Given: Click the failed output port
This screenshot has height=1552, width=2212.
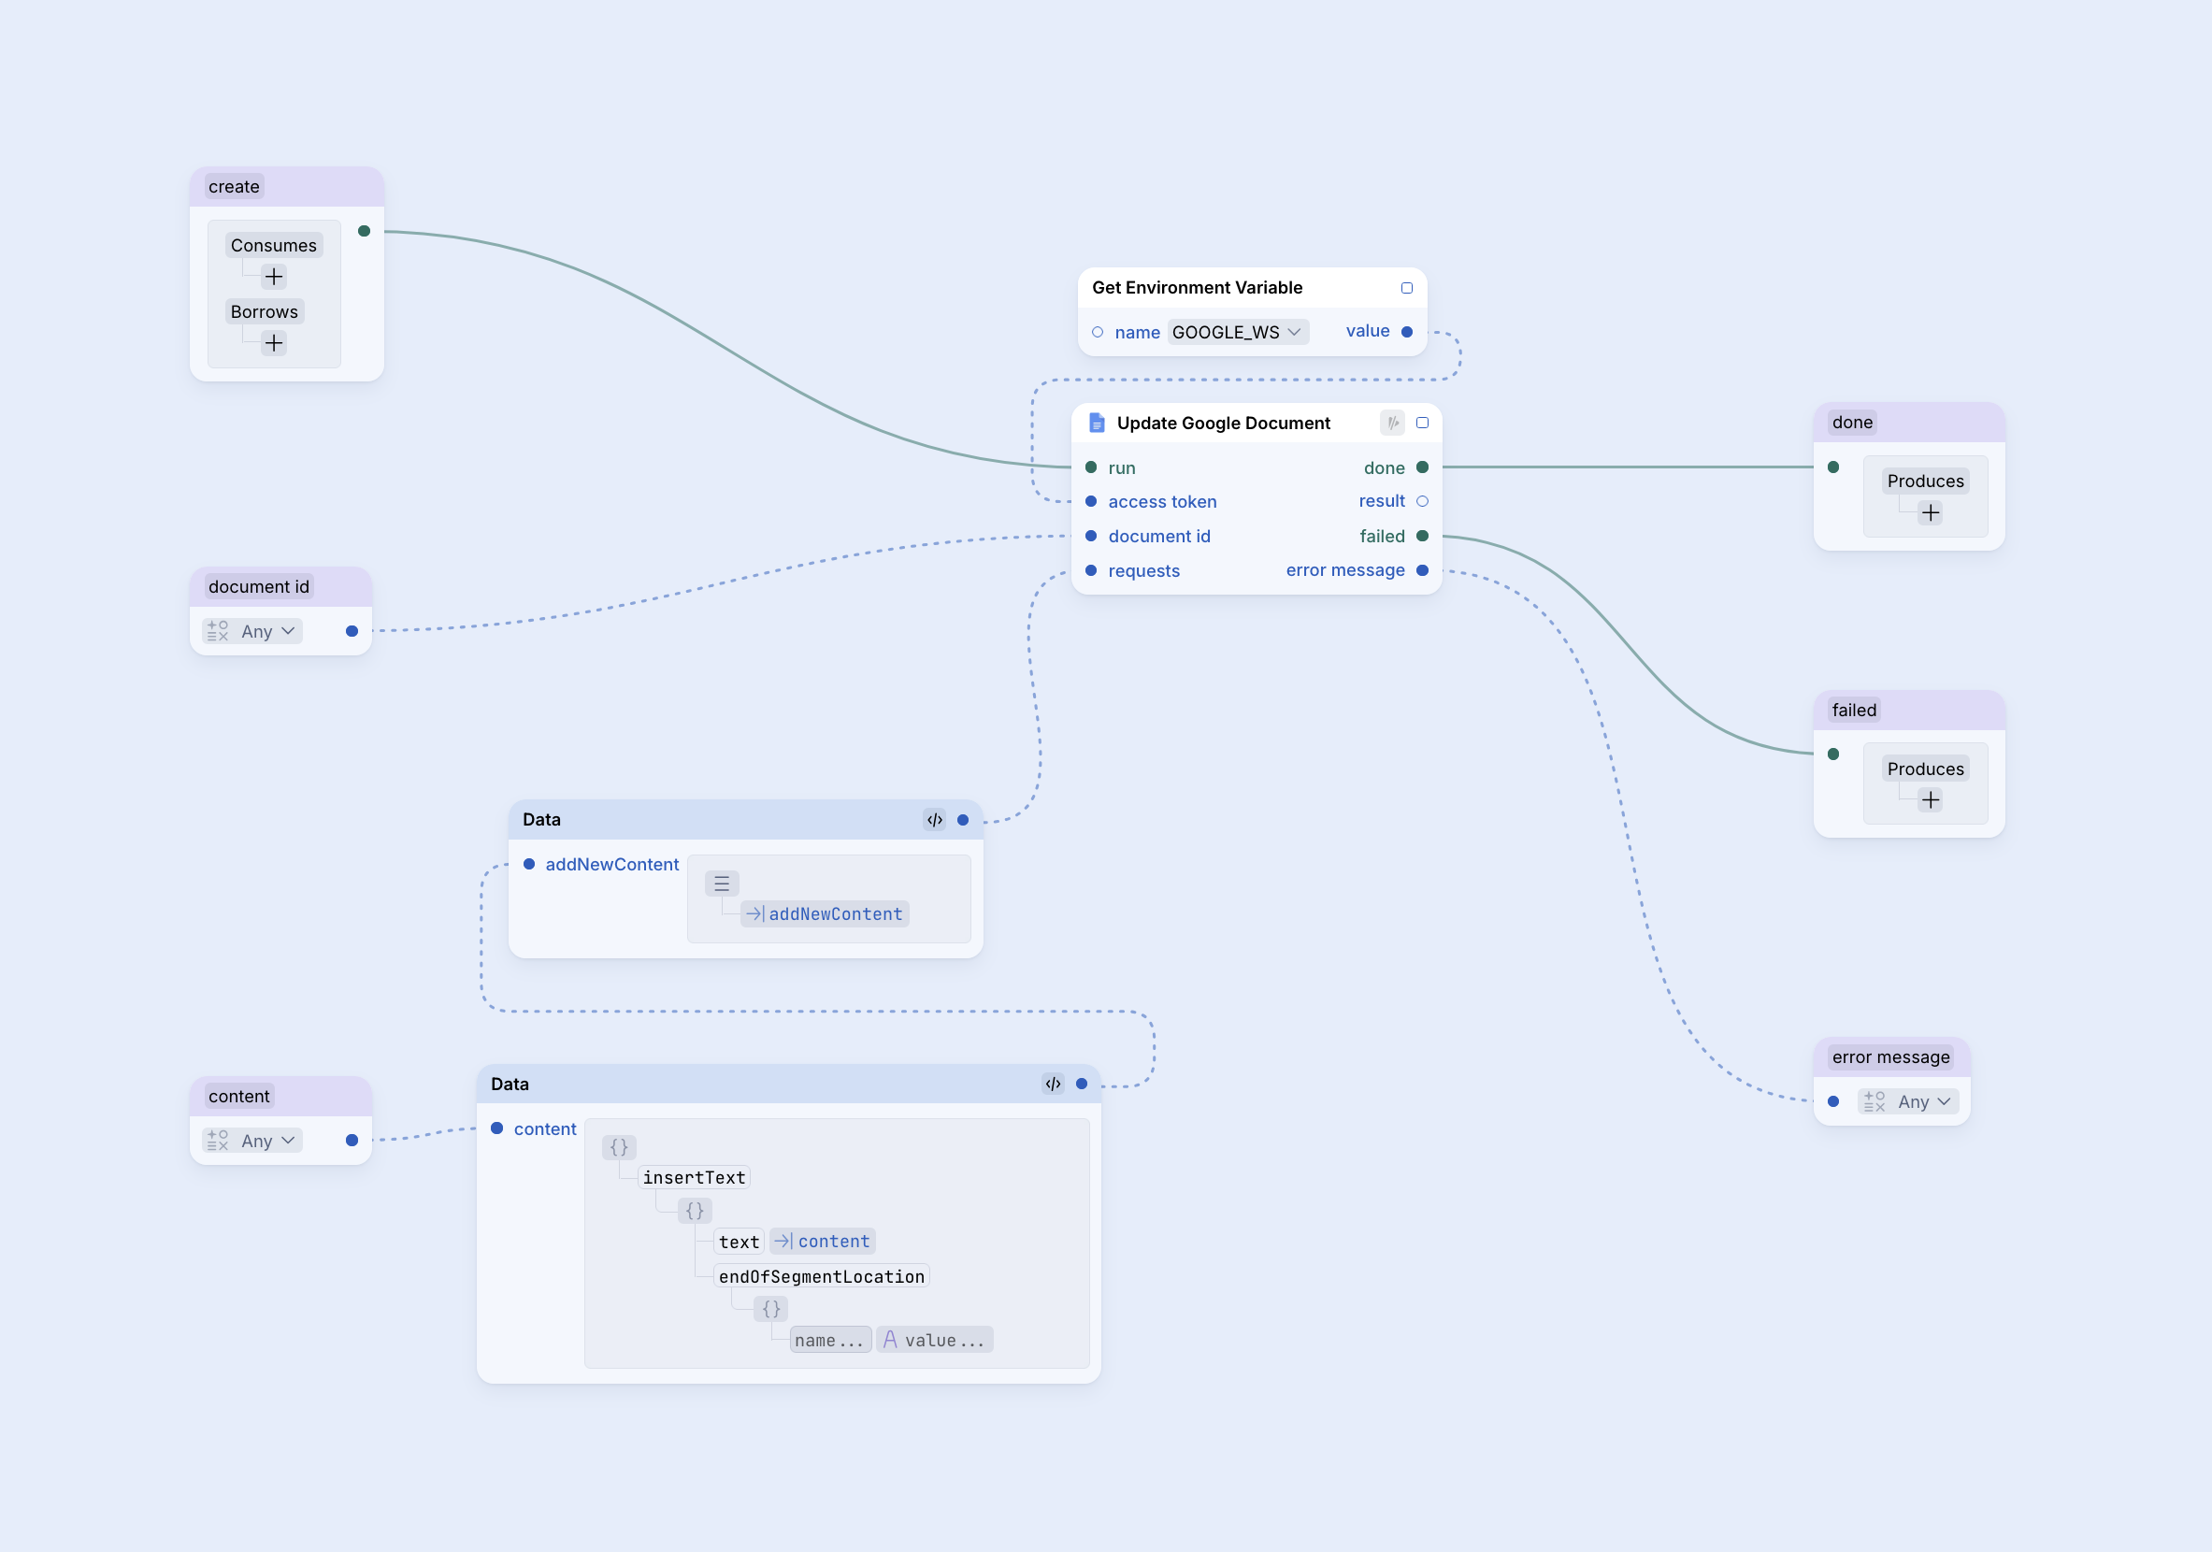Looking at the screenshot, I should click(x=1422, y=536).
